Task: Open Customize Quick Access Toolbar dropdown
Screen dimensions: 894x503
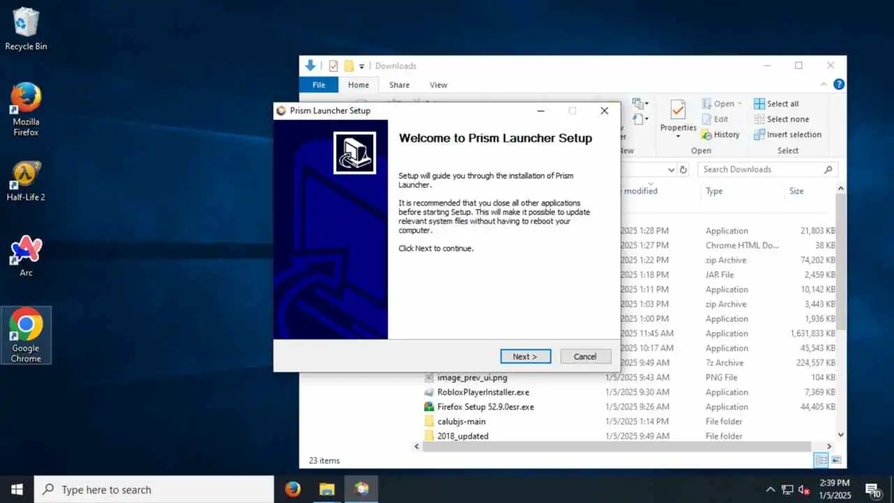Action: coord(362,66)
